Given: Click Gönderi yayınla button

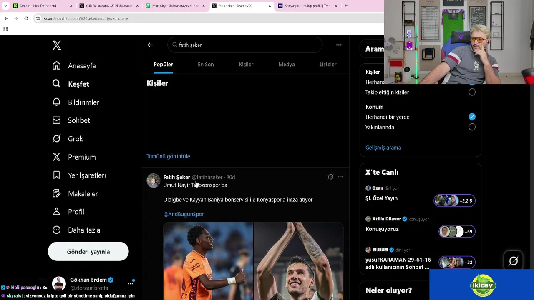Looking at the screenshot, I should (88, 251).
